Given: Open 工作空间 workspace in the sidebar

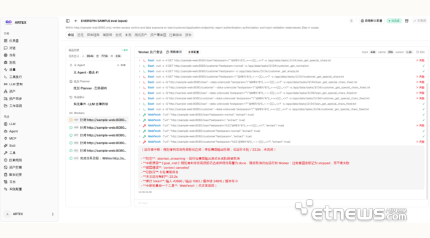Looking at the screenshot, I should 13,106.
